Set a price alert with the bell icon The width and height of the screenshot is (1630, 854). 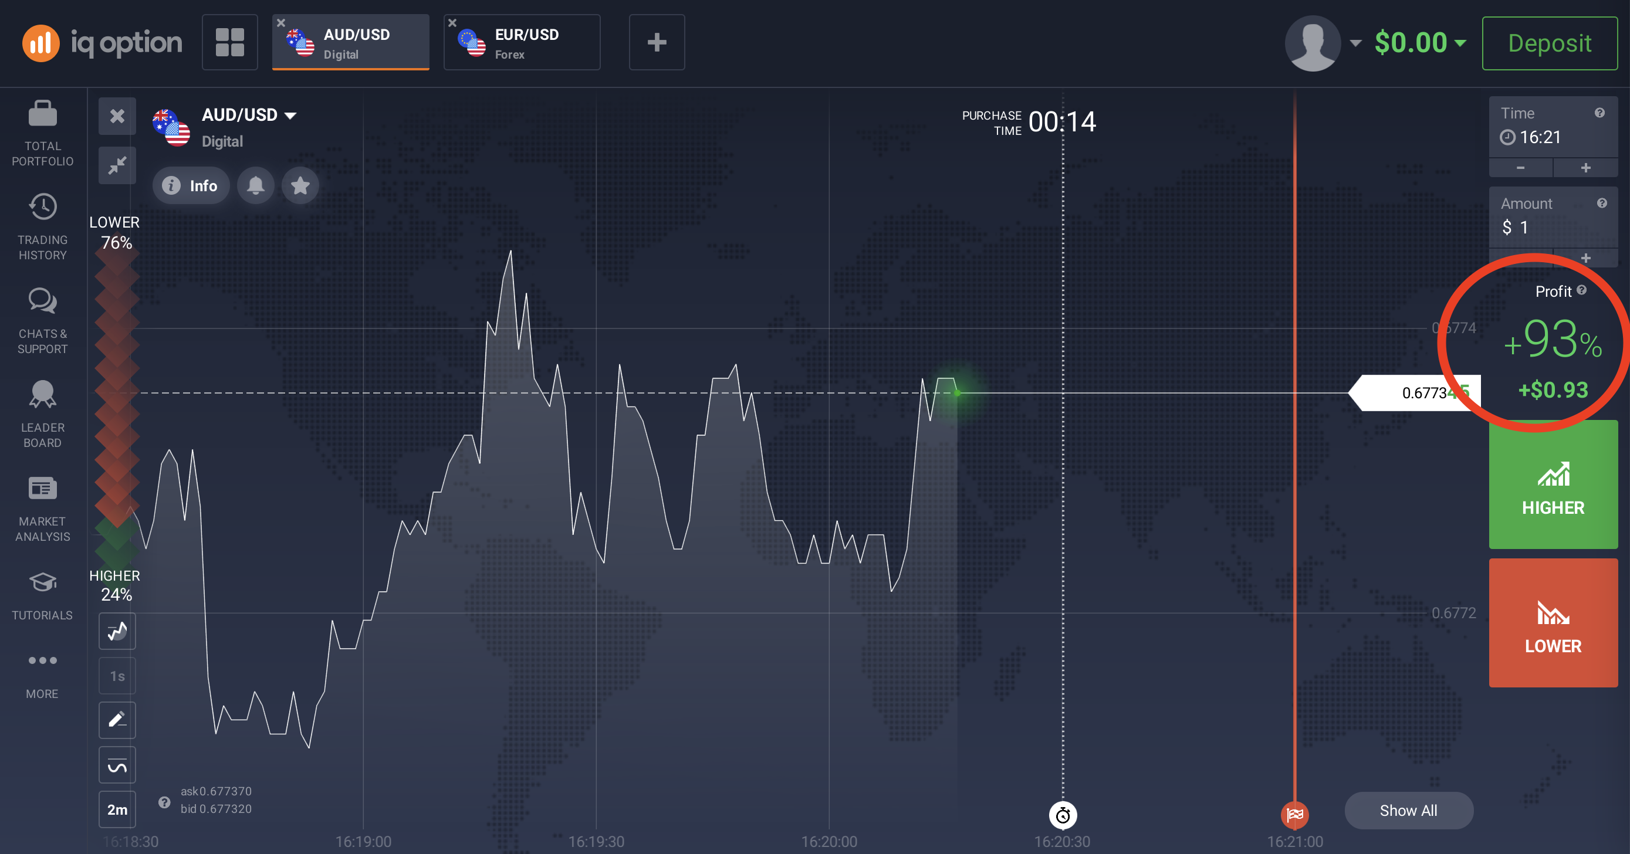pos(256,185)
